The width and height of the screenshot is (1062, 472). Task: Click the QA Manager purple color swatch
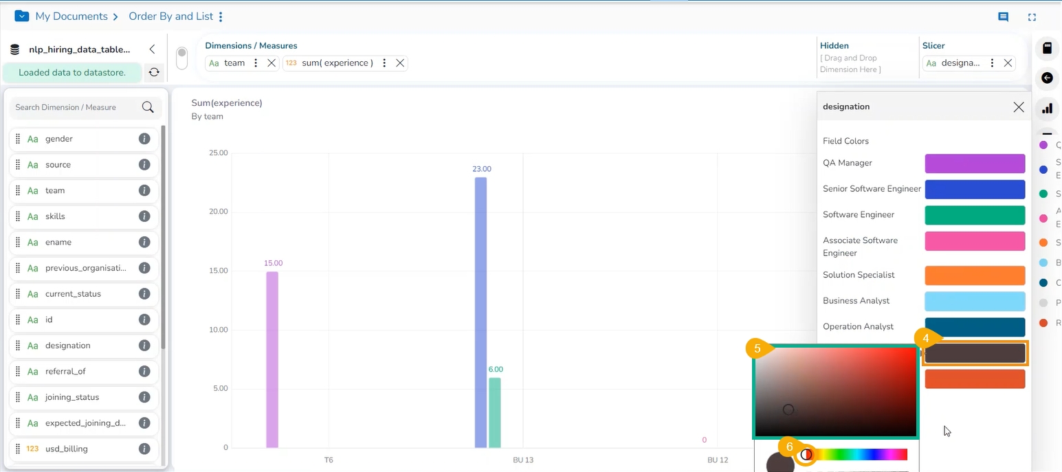[x=975, y=164]
